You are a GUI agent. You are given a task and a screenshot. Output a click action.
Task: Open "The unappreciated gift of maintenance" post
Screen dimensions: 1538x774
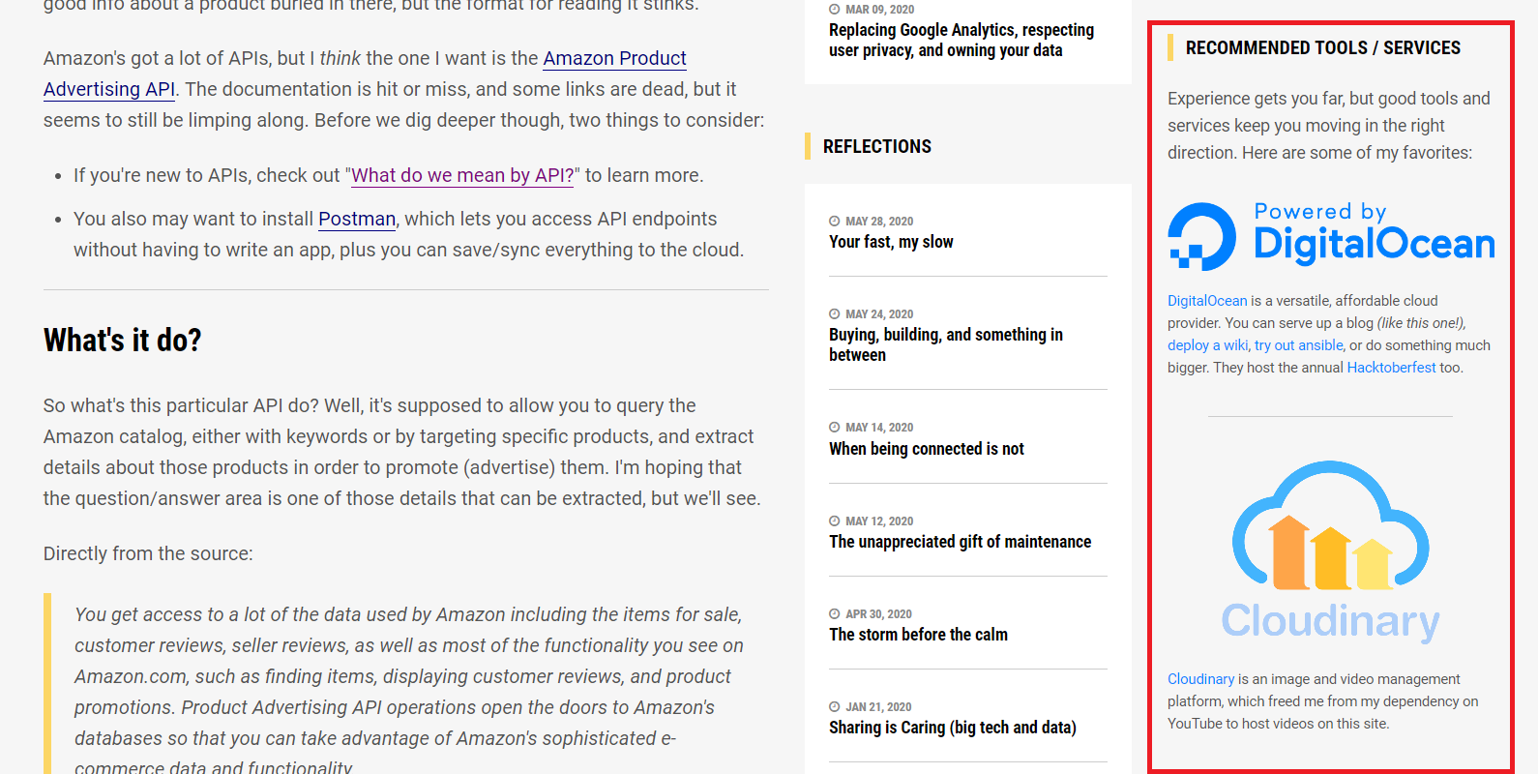[960, 542]
